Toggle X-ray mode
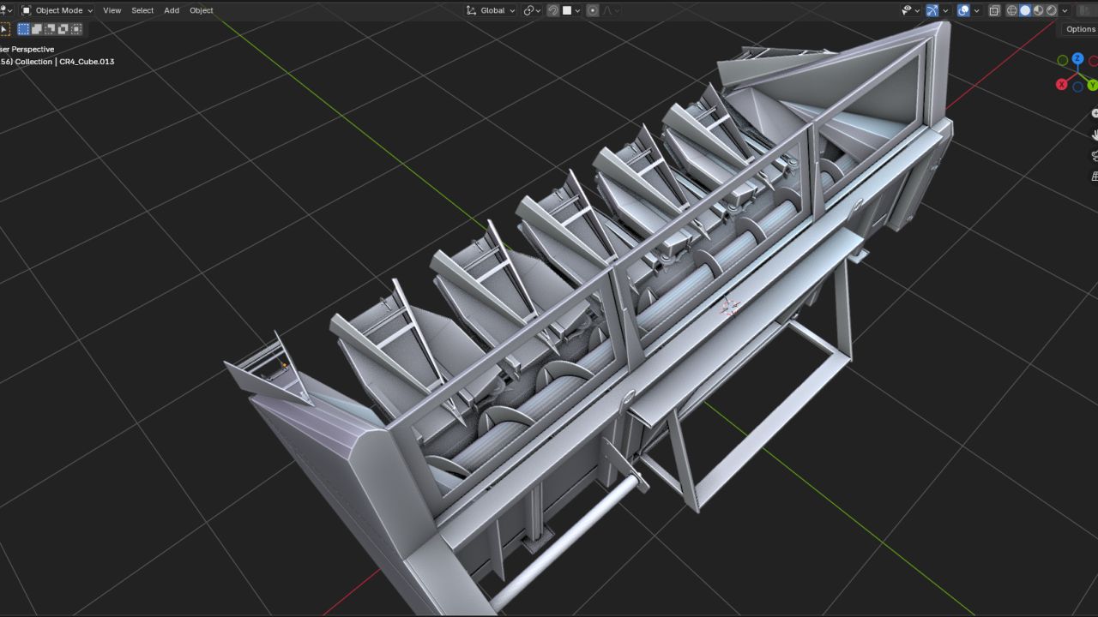Screen dimensions: 1098x617 [994, 10]
